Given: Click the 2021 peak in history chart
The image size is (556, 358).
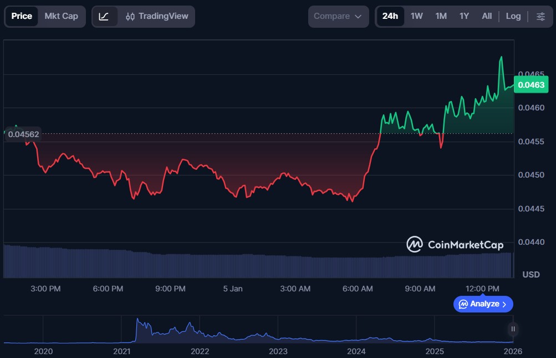Looking at the screenshot, I should coord(137,321).
